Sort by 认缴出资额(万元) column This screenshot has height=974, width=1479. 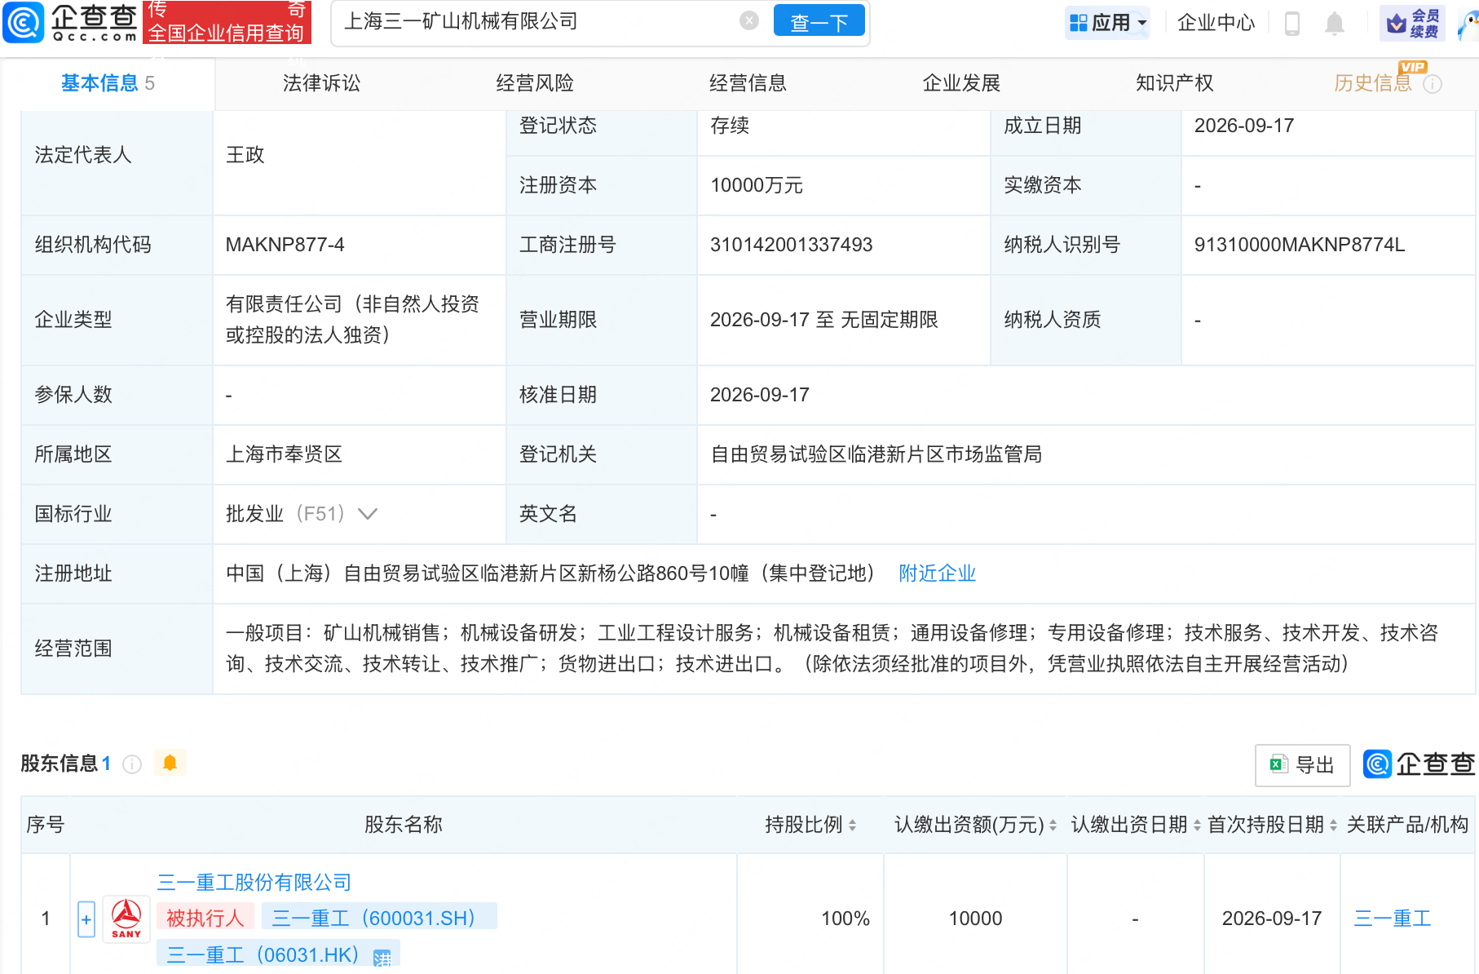tap(1053, 826)
